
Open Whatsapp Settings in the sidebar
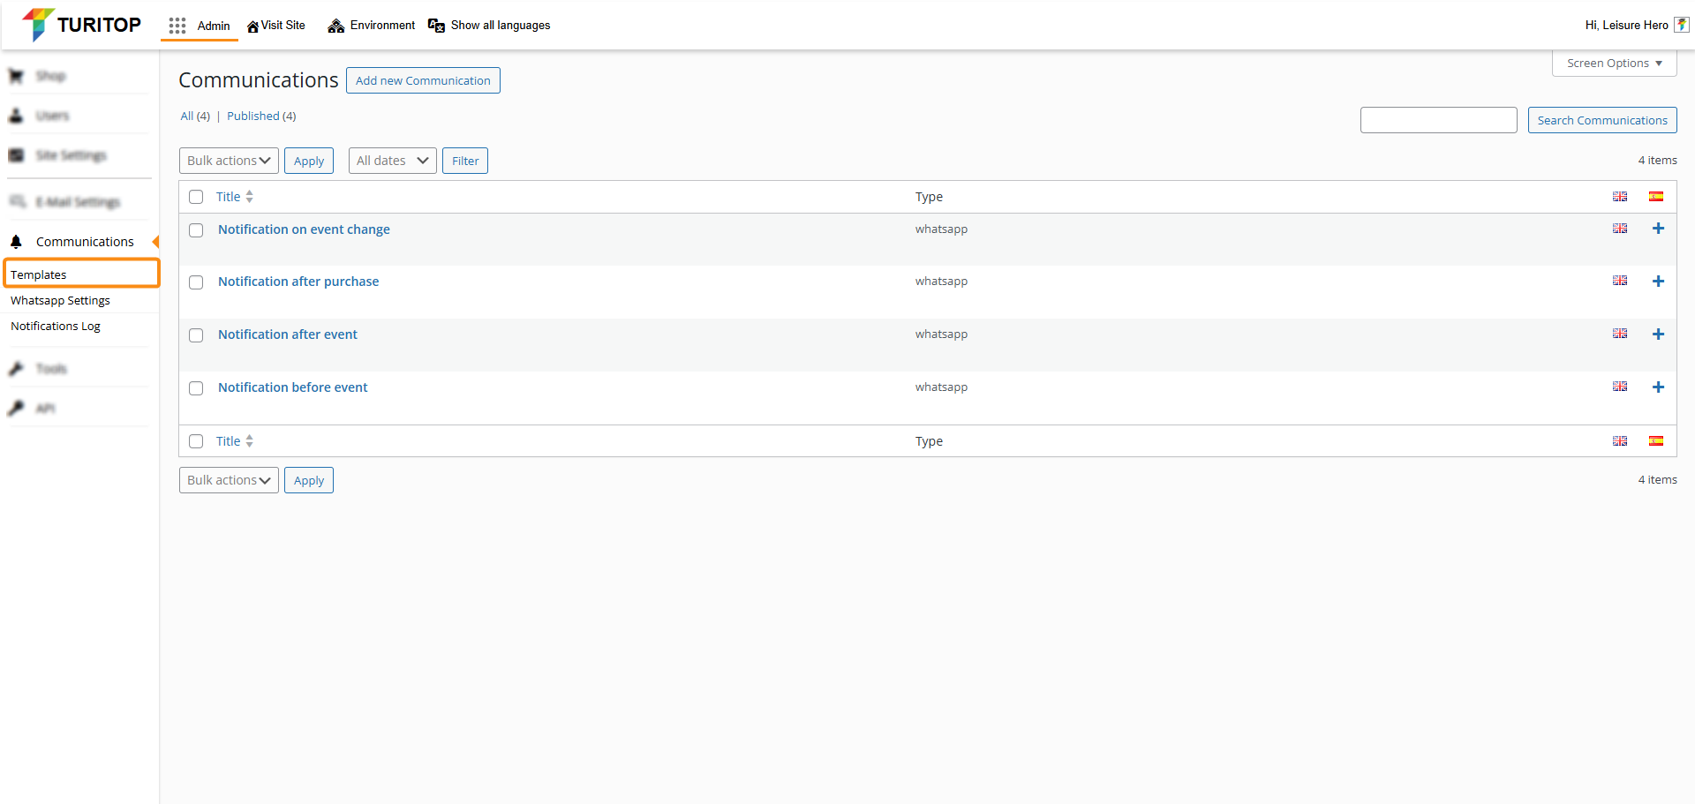coord(60,301)
